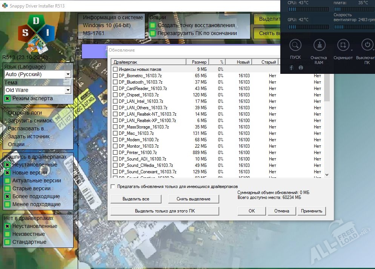Image resolution: width=375 pixels, height=269 pixels.
Task: Open the Язык language dropdown
Action: [68, 74]
